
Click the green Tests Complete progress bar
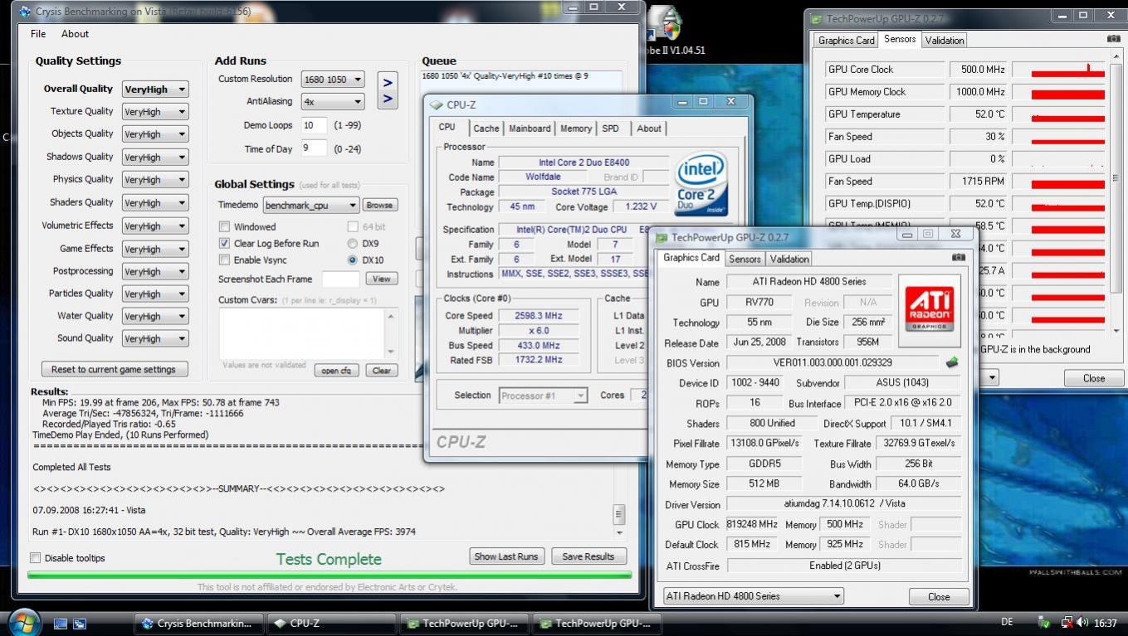[x=330, y=574]
